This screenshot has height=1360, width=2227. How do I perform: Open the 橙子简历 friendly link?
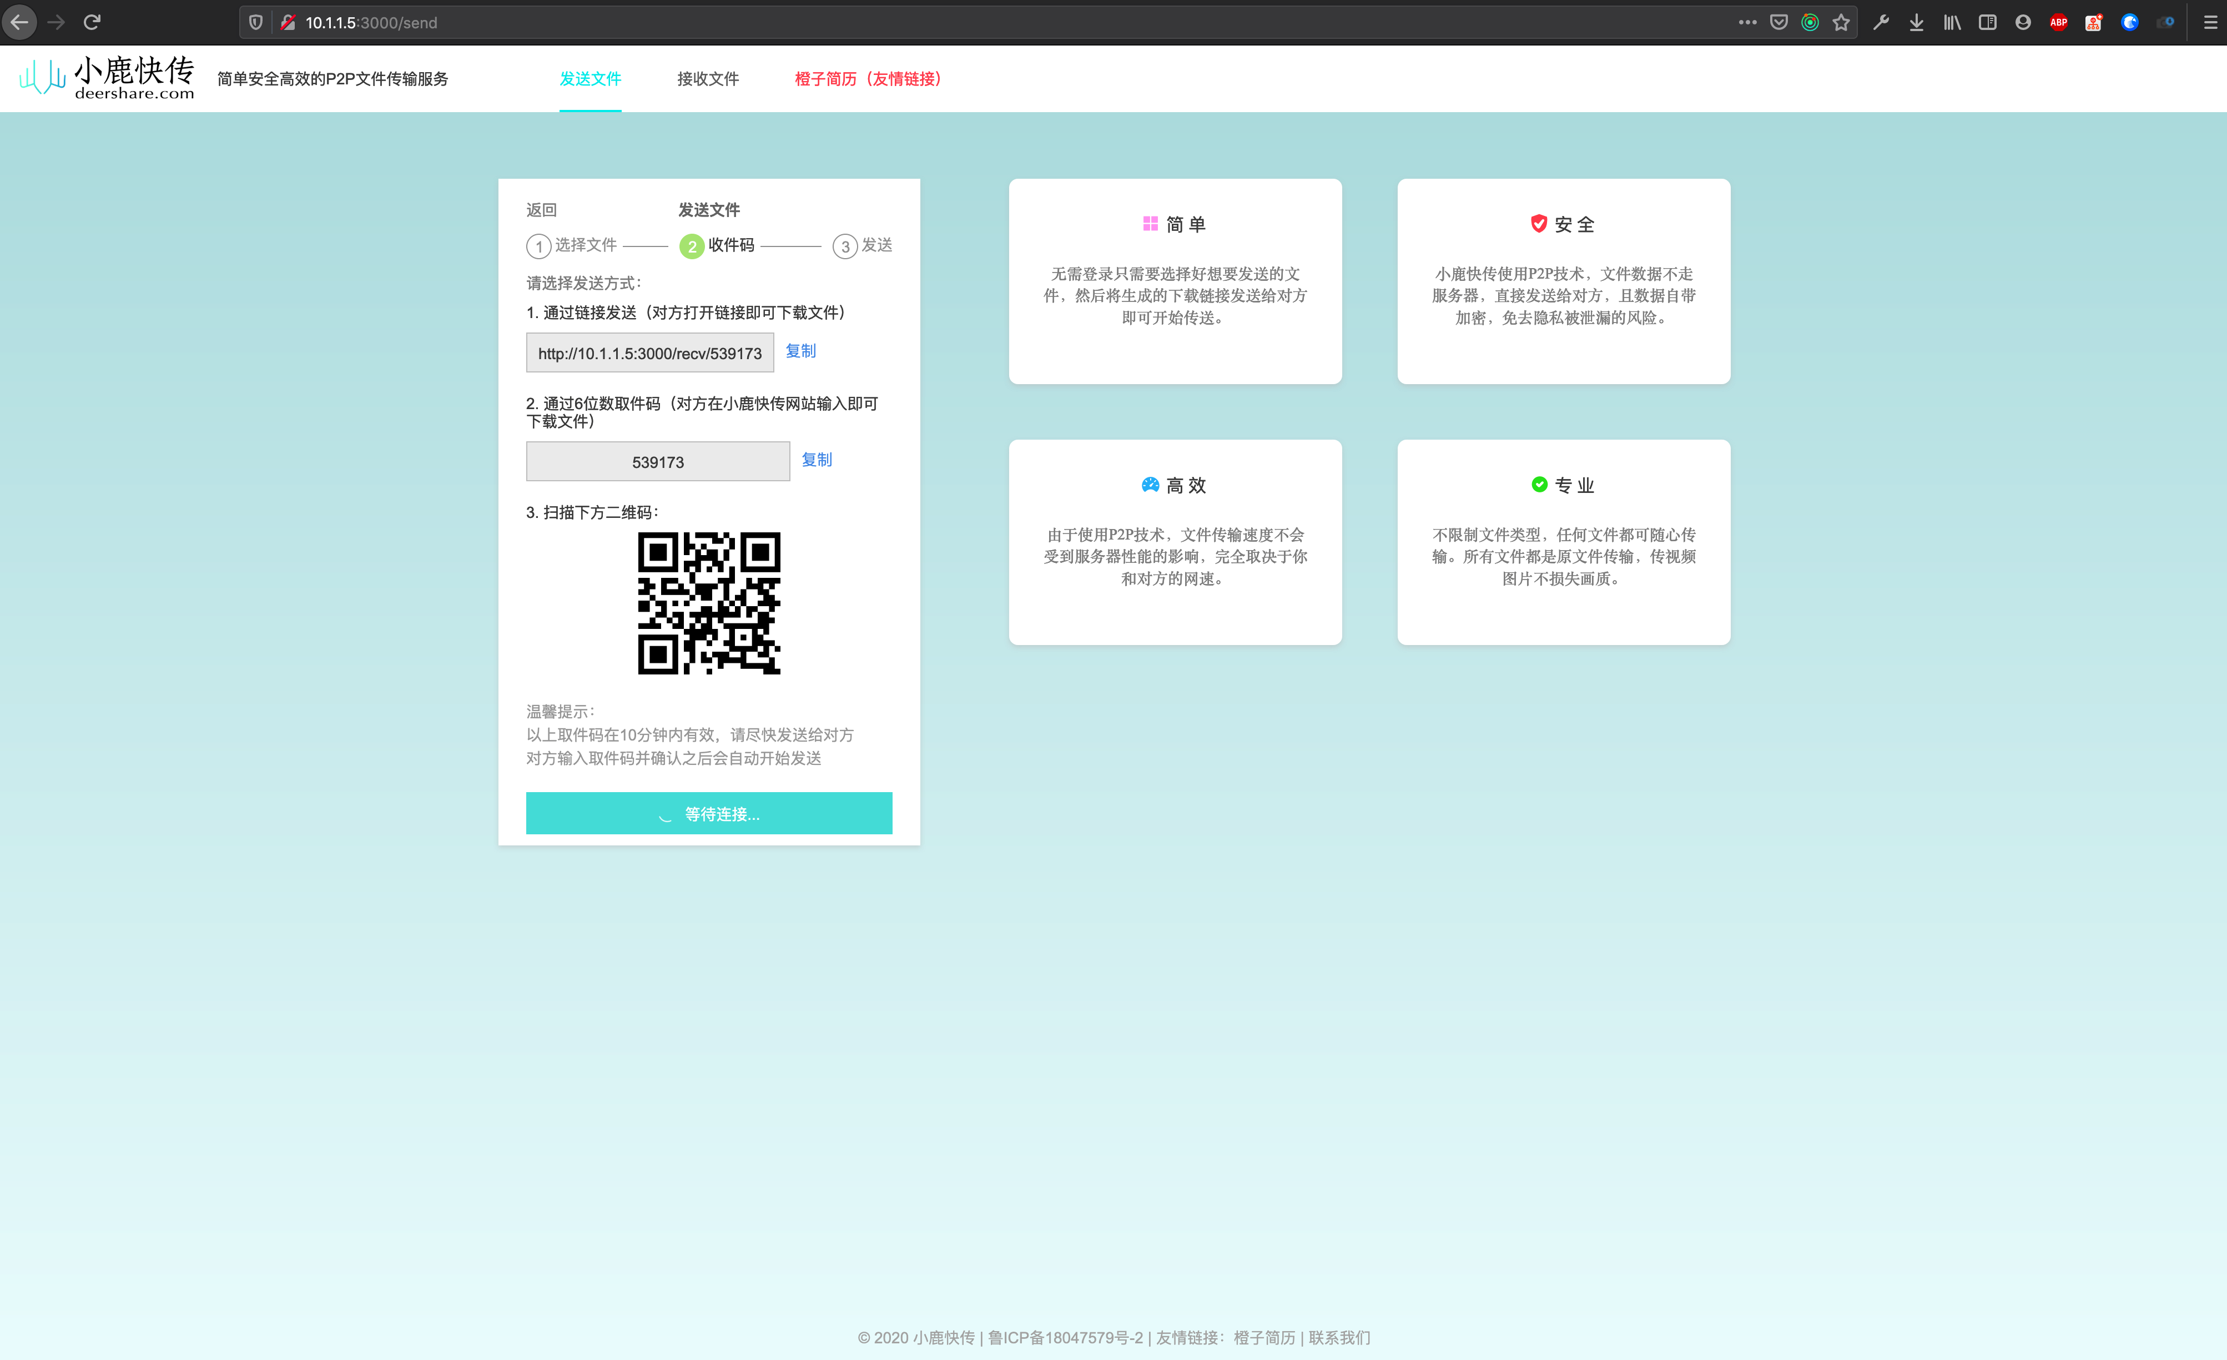point(868,79)
